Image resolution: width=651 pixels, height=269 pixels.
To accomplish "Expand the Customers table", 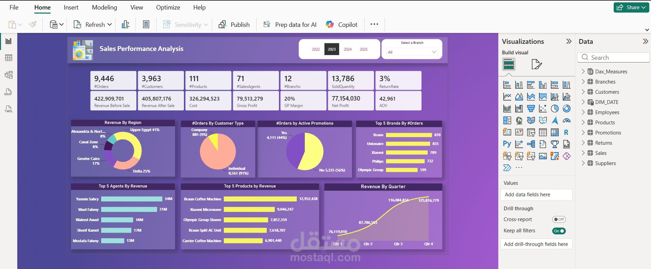I will click(583, 92).
